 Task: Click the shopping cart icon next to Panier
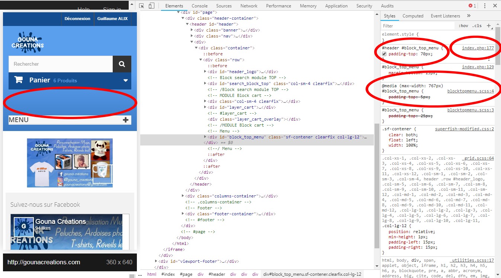coord(18,80)
